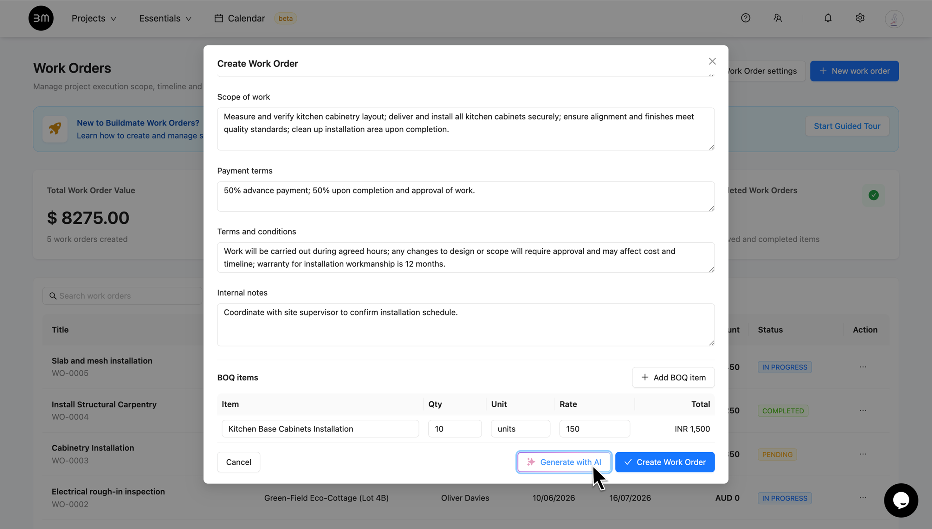Click the INR 1,500 total value
This screenshot has width=932, height=529.
point(692,429)
